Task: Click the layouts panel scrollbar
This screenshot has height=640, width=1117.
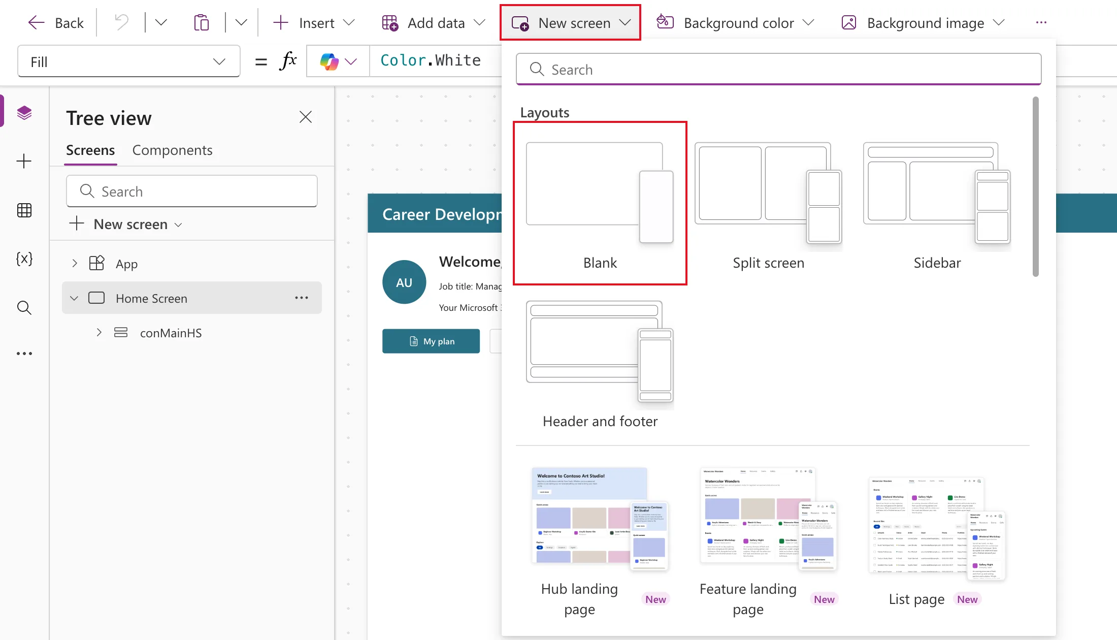Action: pos(1036,187)
